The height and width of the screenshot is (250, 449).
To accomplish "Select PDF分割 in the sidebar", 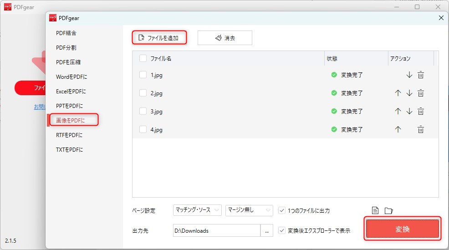I will (66, 47).
